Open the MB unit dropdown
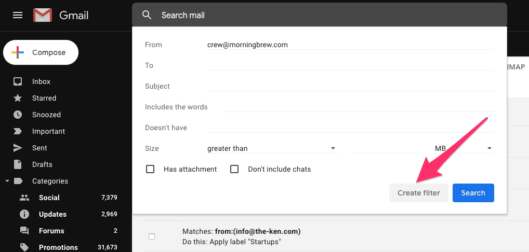The width and height of the screenshot is (529, 252). pos(464,148)
